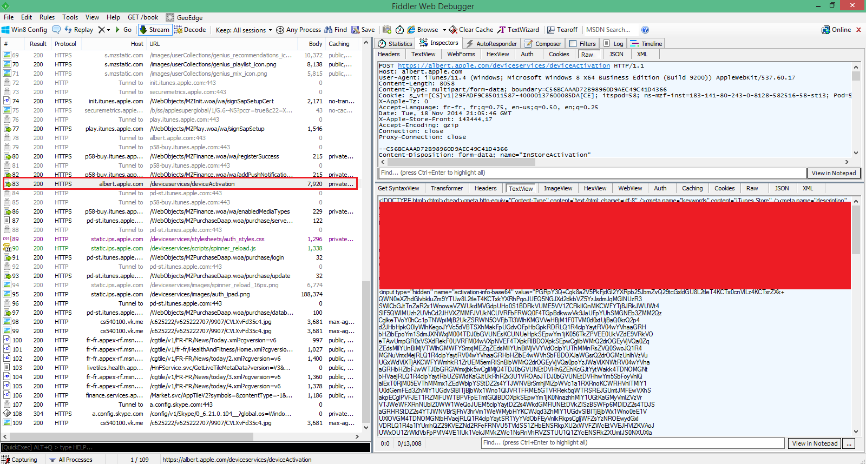Click View in Notepad for the request
Screen dimensions: 866x464
(x=834, y=173)
